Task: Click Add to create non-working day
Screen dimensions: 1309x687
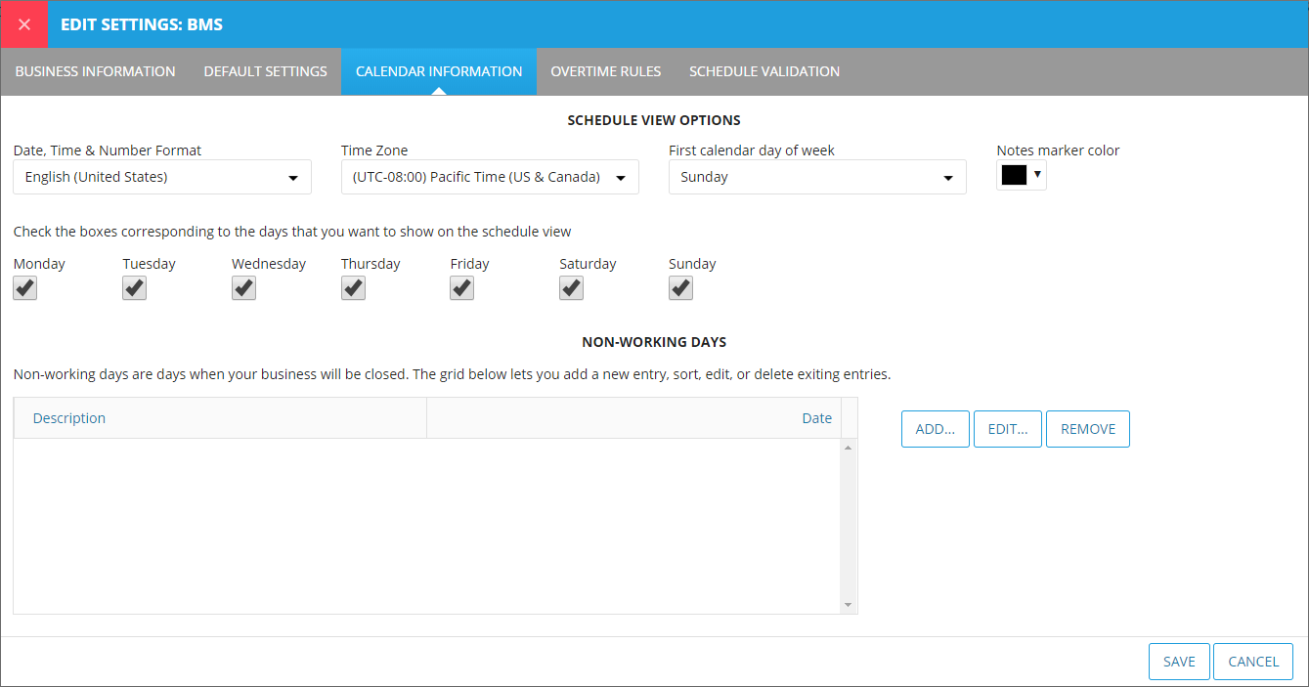Action: pyautogui.click(x=935, y=429)
